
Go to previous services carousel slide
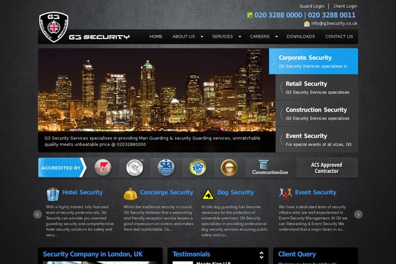click(x=38, y=214)
